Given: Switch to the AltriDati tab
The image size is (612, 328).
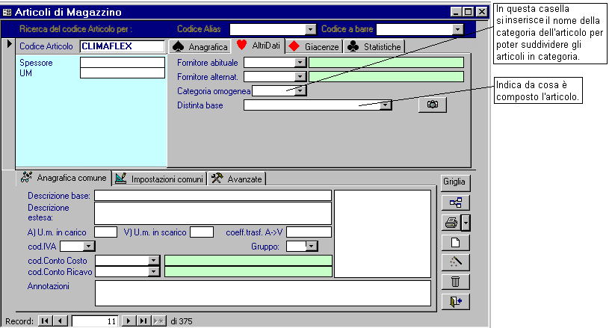Looking at the screenshot, I should pos(259,46).
